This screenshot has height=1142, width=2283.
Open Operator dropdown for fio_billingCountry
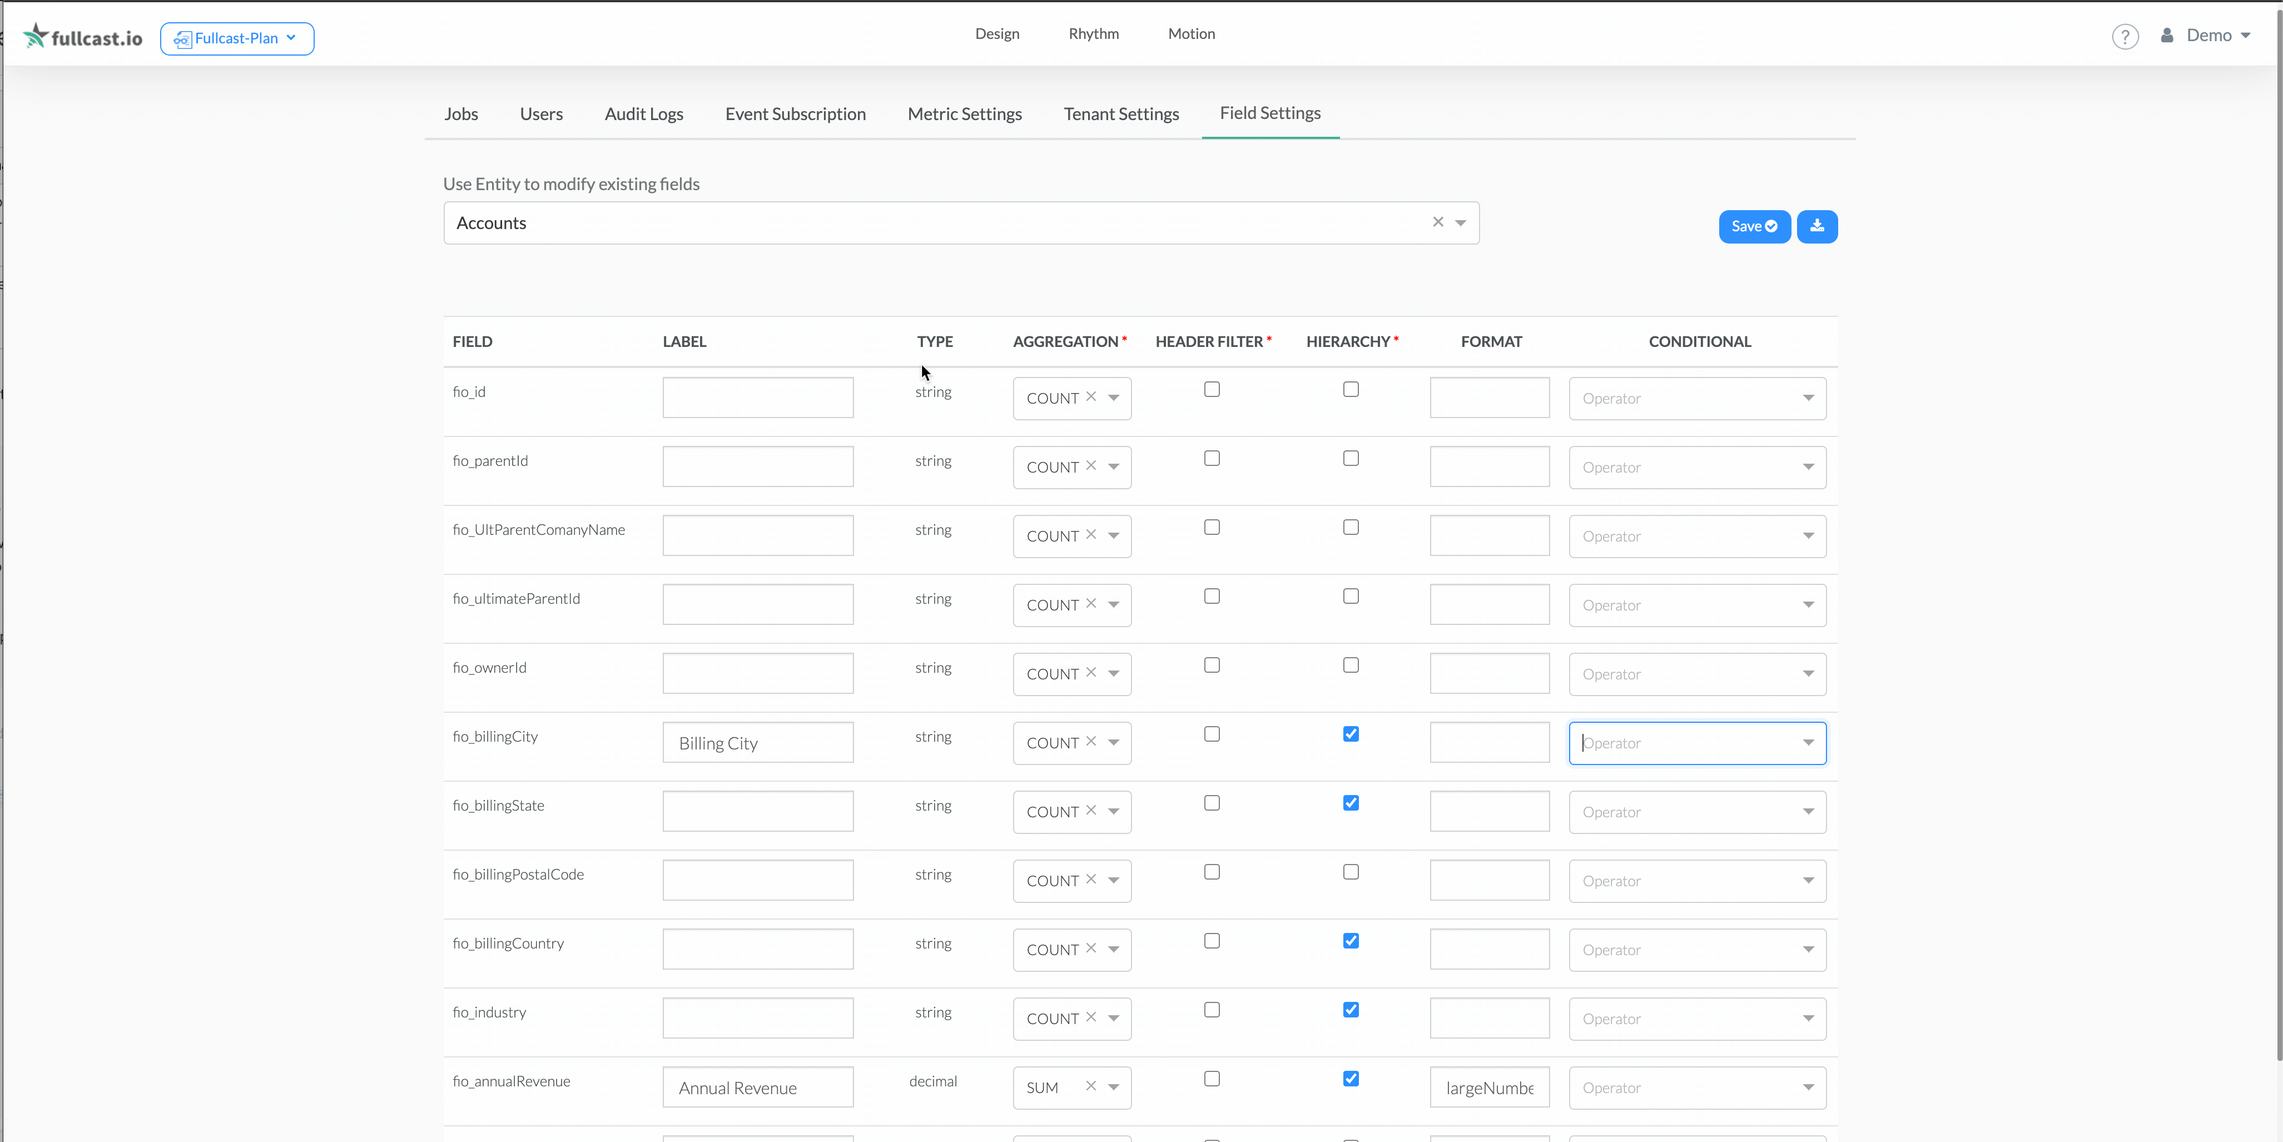pyautogui.click(x=1697, y=950)
